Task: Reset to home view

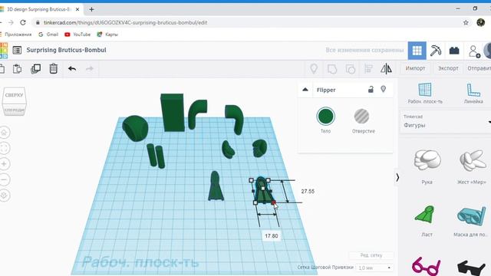Action: (4, 133)
